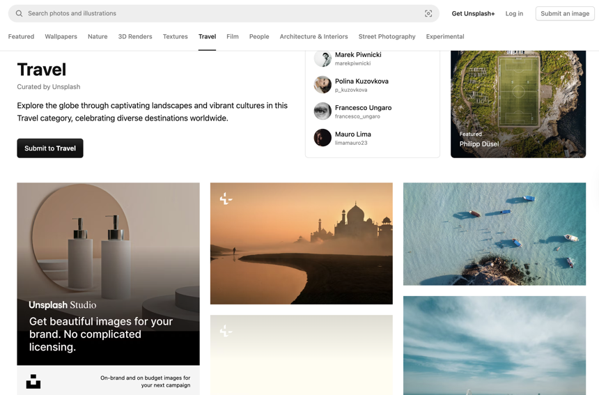Open Polina Kuzovkova's profile avatar
The image size is (599, 395).
pyautogui.click(x=322, y=85)
